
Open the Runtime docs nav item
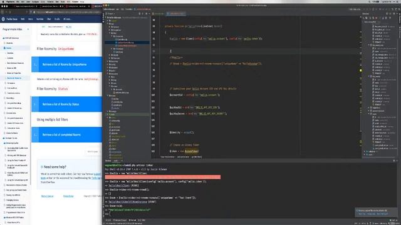click(x=39, y=19)
